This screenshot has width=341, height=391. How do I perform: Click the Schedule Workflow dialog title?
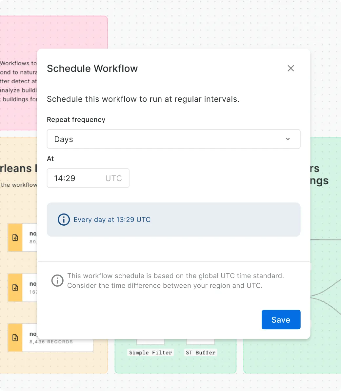click(92, 69)
